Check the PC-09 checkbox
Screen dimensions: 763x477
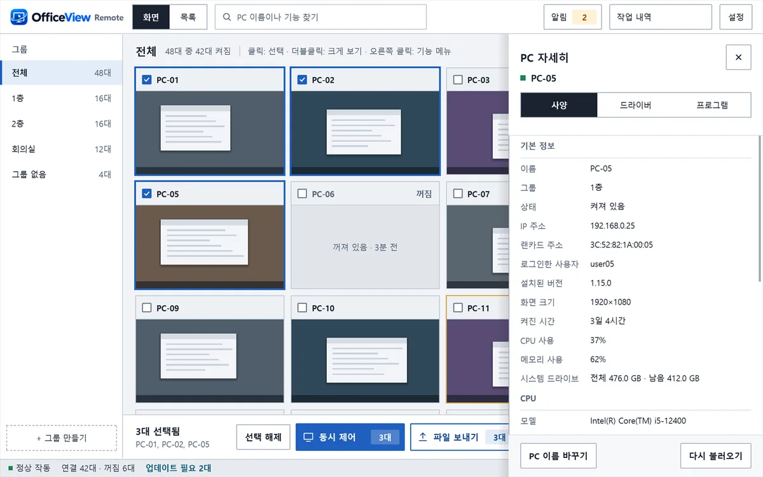coord(147,308)
